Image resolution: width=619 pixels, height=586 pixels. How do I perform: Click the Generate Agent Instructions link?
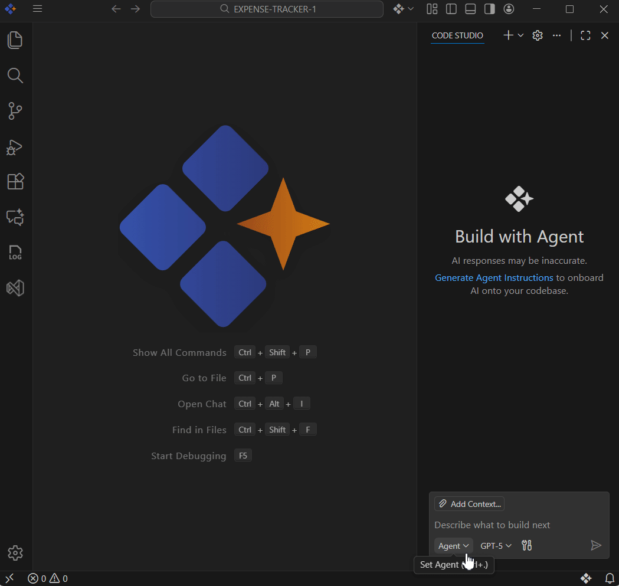(494, 277)
